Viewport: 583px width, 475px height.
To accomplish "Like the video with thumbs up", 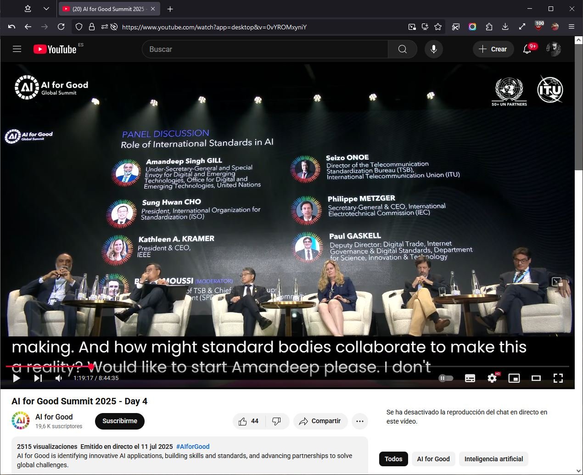I will point(249,421).
